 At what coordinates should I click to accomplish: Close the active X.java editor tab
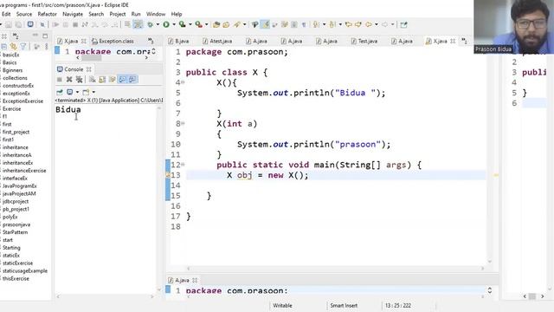[x=453, y=42]
